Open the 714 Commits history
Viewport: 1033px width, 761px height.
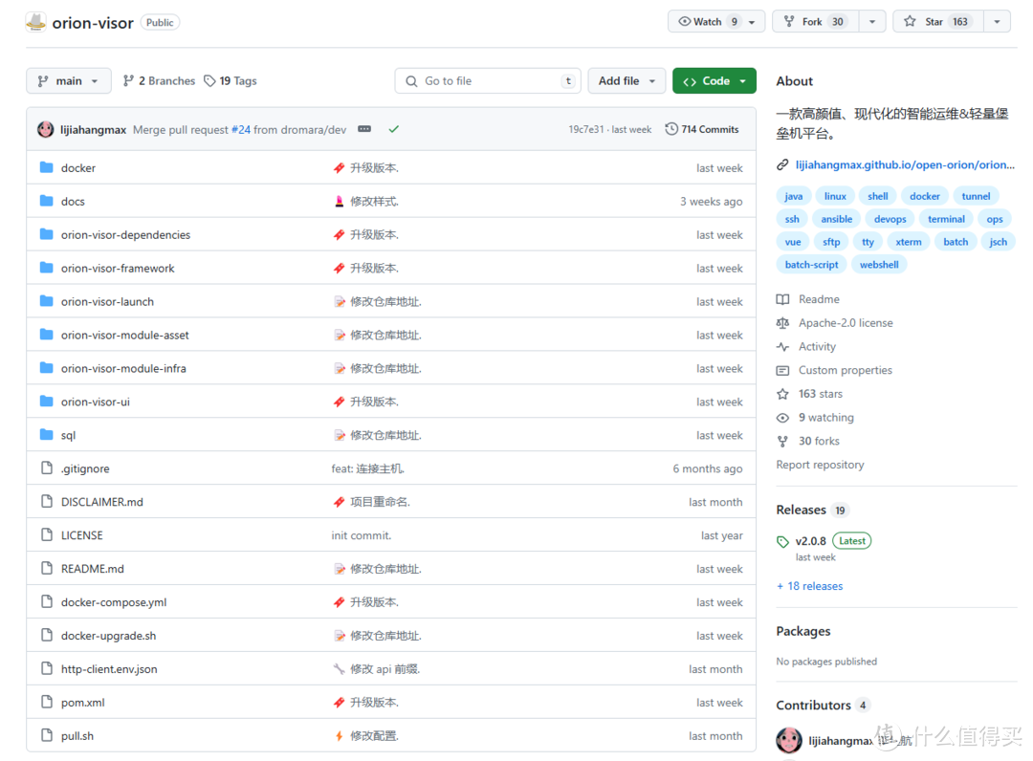(702, 129)
